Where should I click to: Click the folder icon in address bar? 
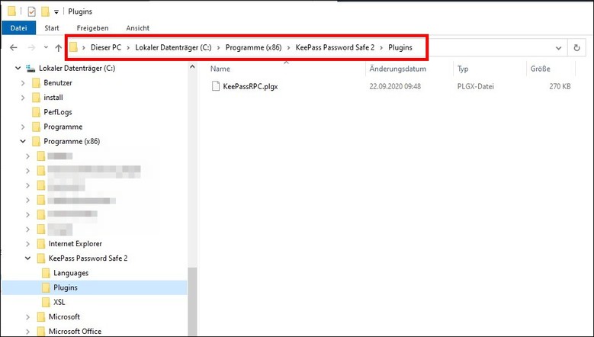coord(73,47)
